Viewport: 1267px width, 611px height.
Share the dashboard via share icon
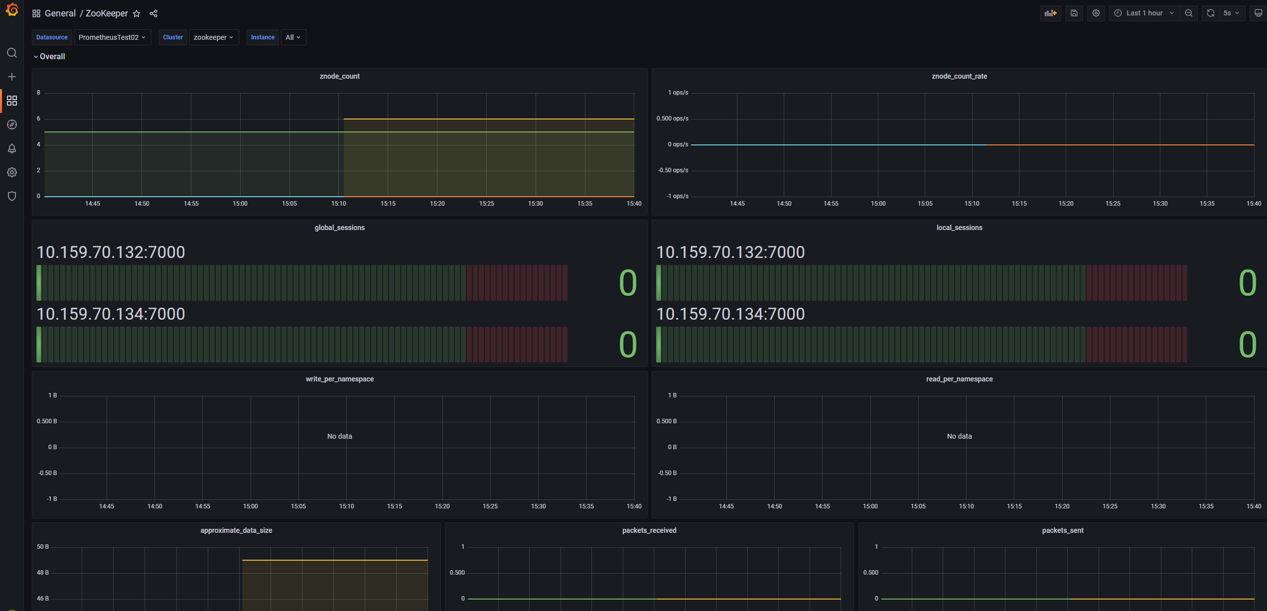[x=153, y=13]
